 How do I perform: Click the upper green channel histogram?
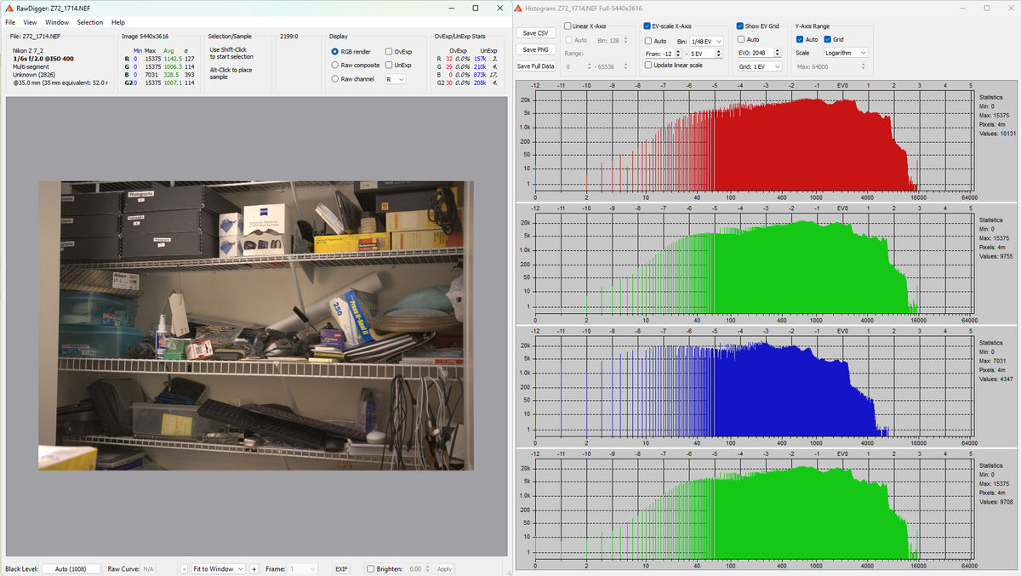pos(755,263)
